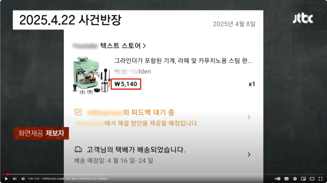Viewport: 327px width, 183px height.
Task: Click the video progress bar scrubber
Action: 8,174
